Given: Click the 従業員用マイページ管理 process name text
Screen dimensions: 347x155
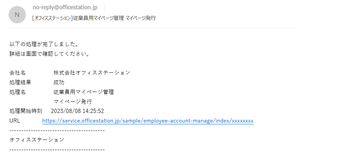Looking at the screenshot, I should coord(83,92).
